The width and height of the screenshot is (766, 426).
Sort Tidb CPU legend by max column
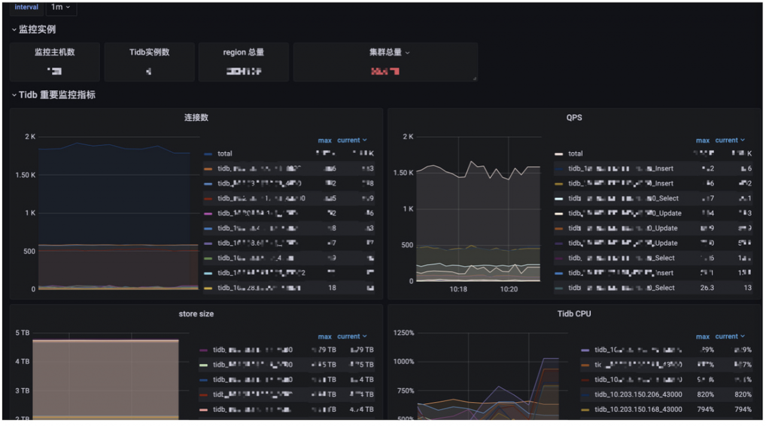(703, 337)
